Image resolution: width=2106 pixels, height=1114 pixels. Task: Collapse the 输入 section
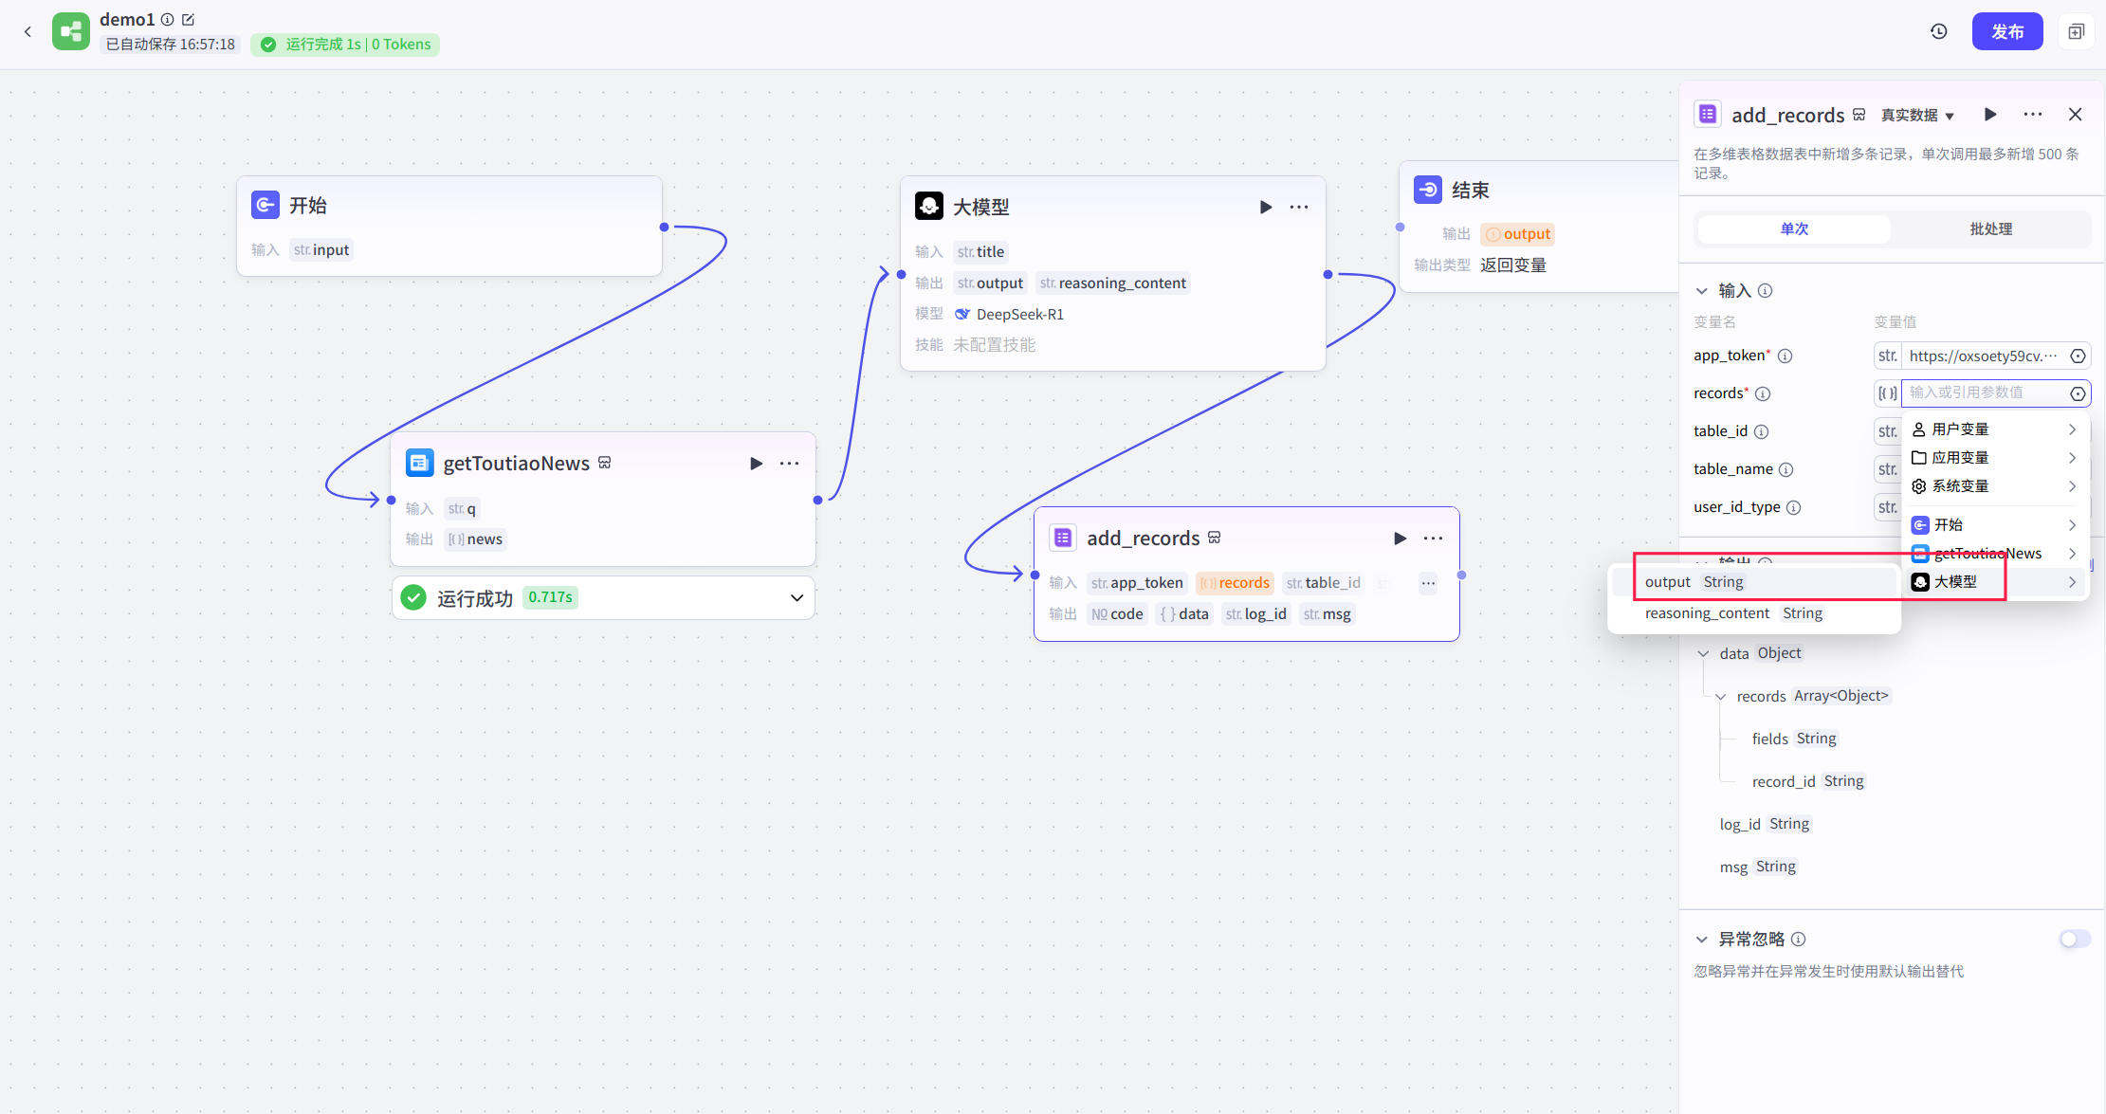pos(1702,291)
